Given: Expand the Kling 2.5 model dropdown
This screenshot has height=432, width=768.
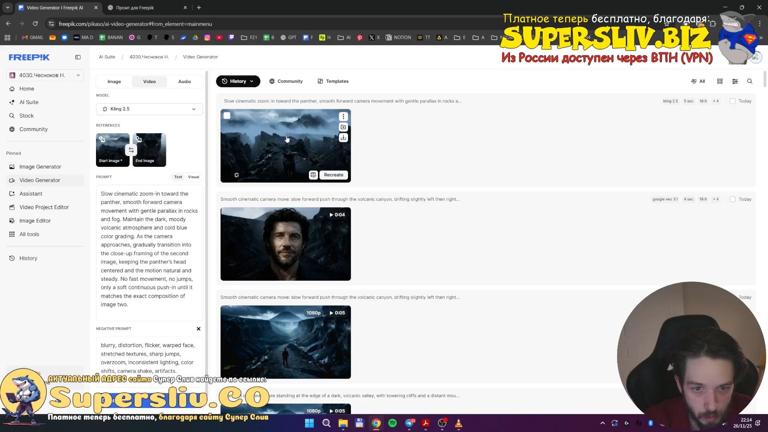Looking at the screenshot, I should click(x=149, y=109).
